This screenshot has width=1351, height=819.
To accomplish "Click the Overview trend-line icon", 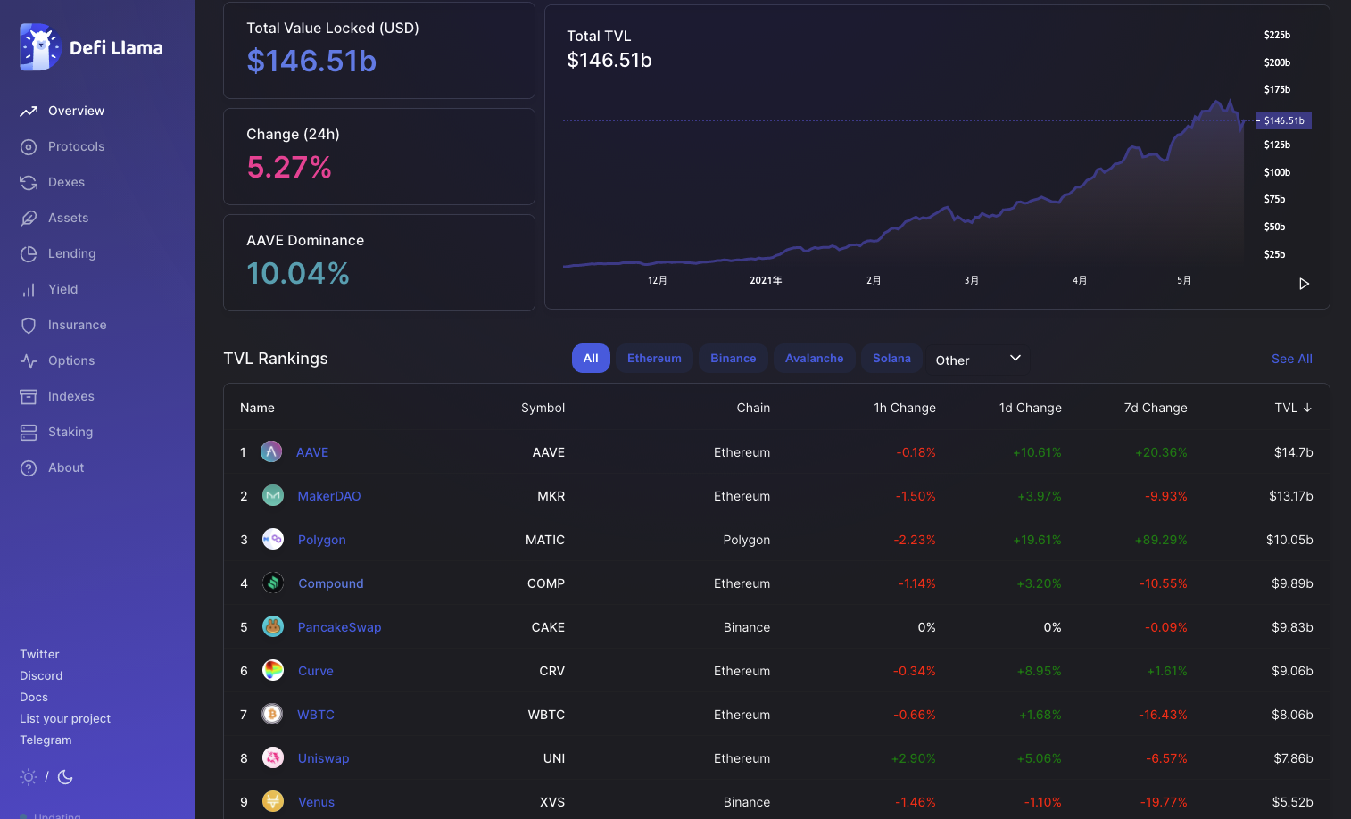I will [x=29, y=112].
